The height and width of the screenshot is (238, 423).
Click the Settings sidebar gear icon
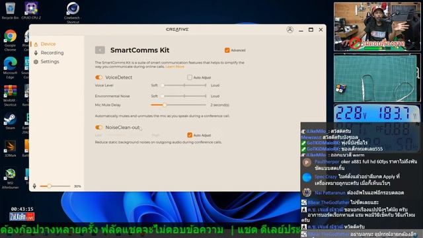[36, 61]
